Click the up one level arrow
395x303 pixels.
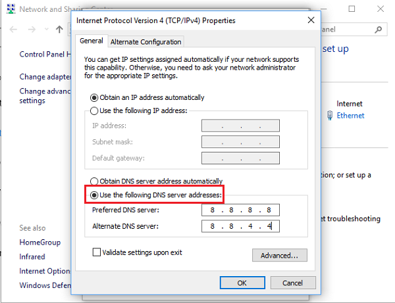coord(60,30)
